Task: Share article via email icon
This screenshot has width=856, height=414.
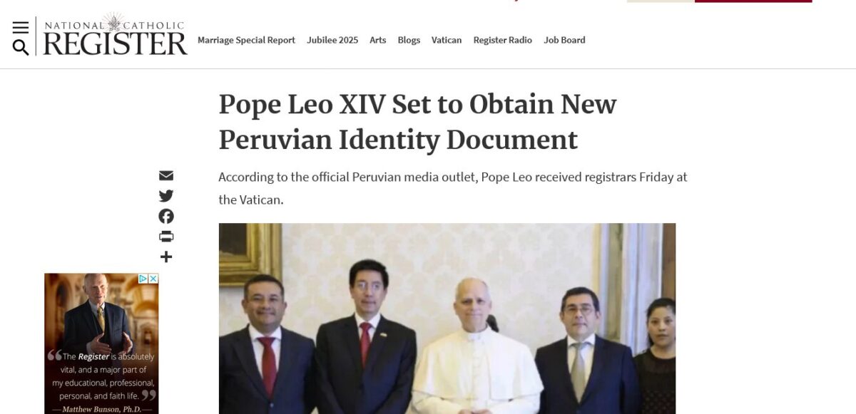Action: point(166,175)
